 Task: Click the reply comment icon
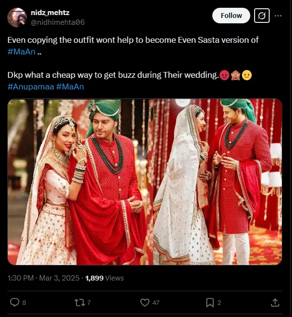click(x=15, y=302)
